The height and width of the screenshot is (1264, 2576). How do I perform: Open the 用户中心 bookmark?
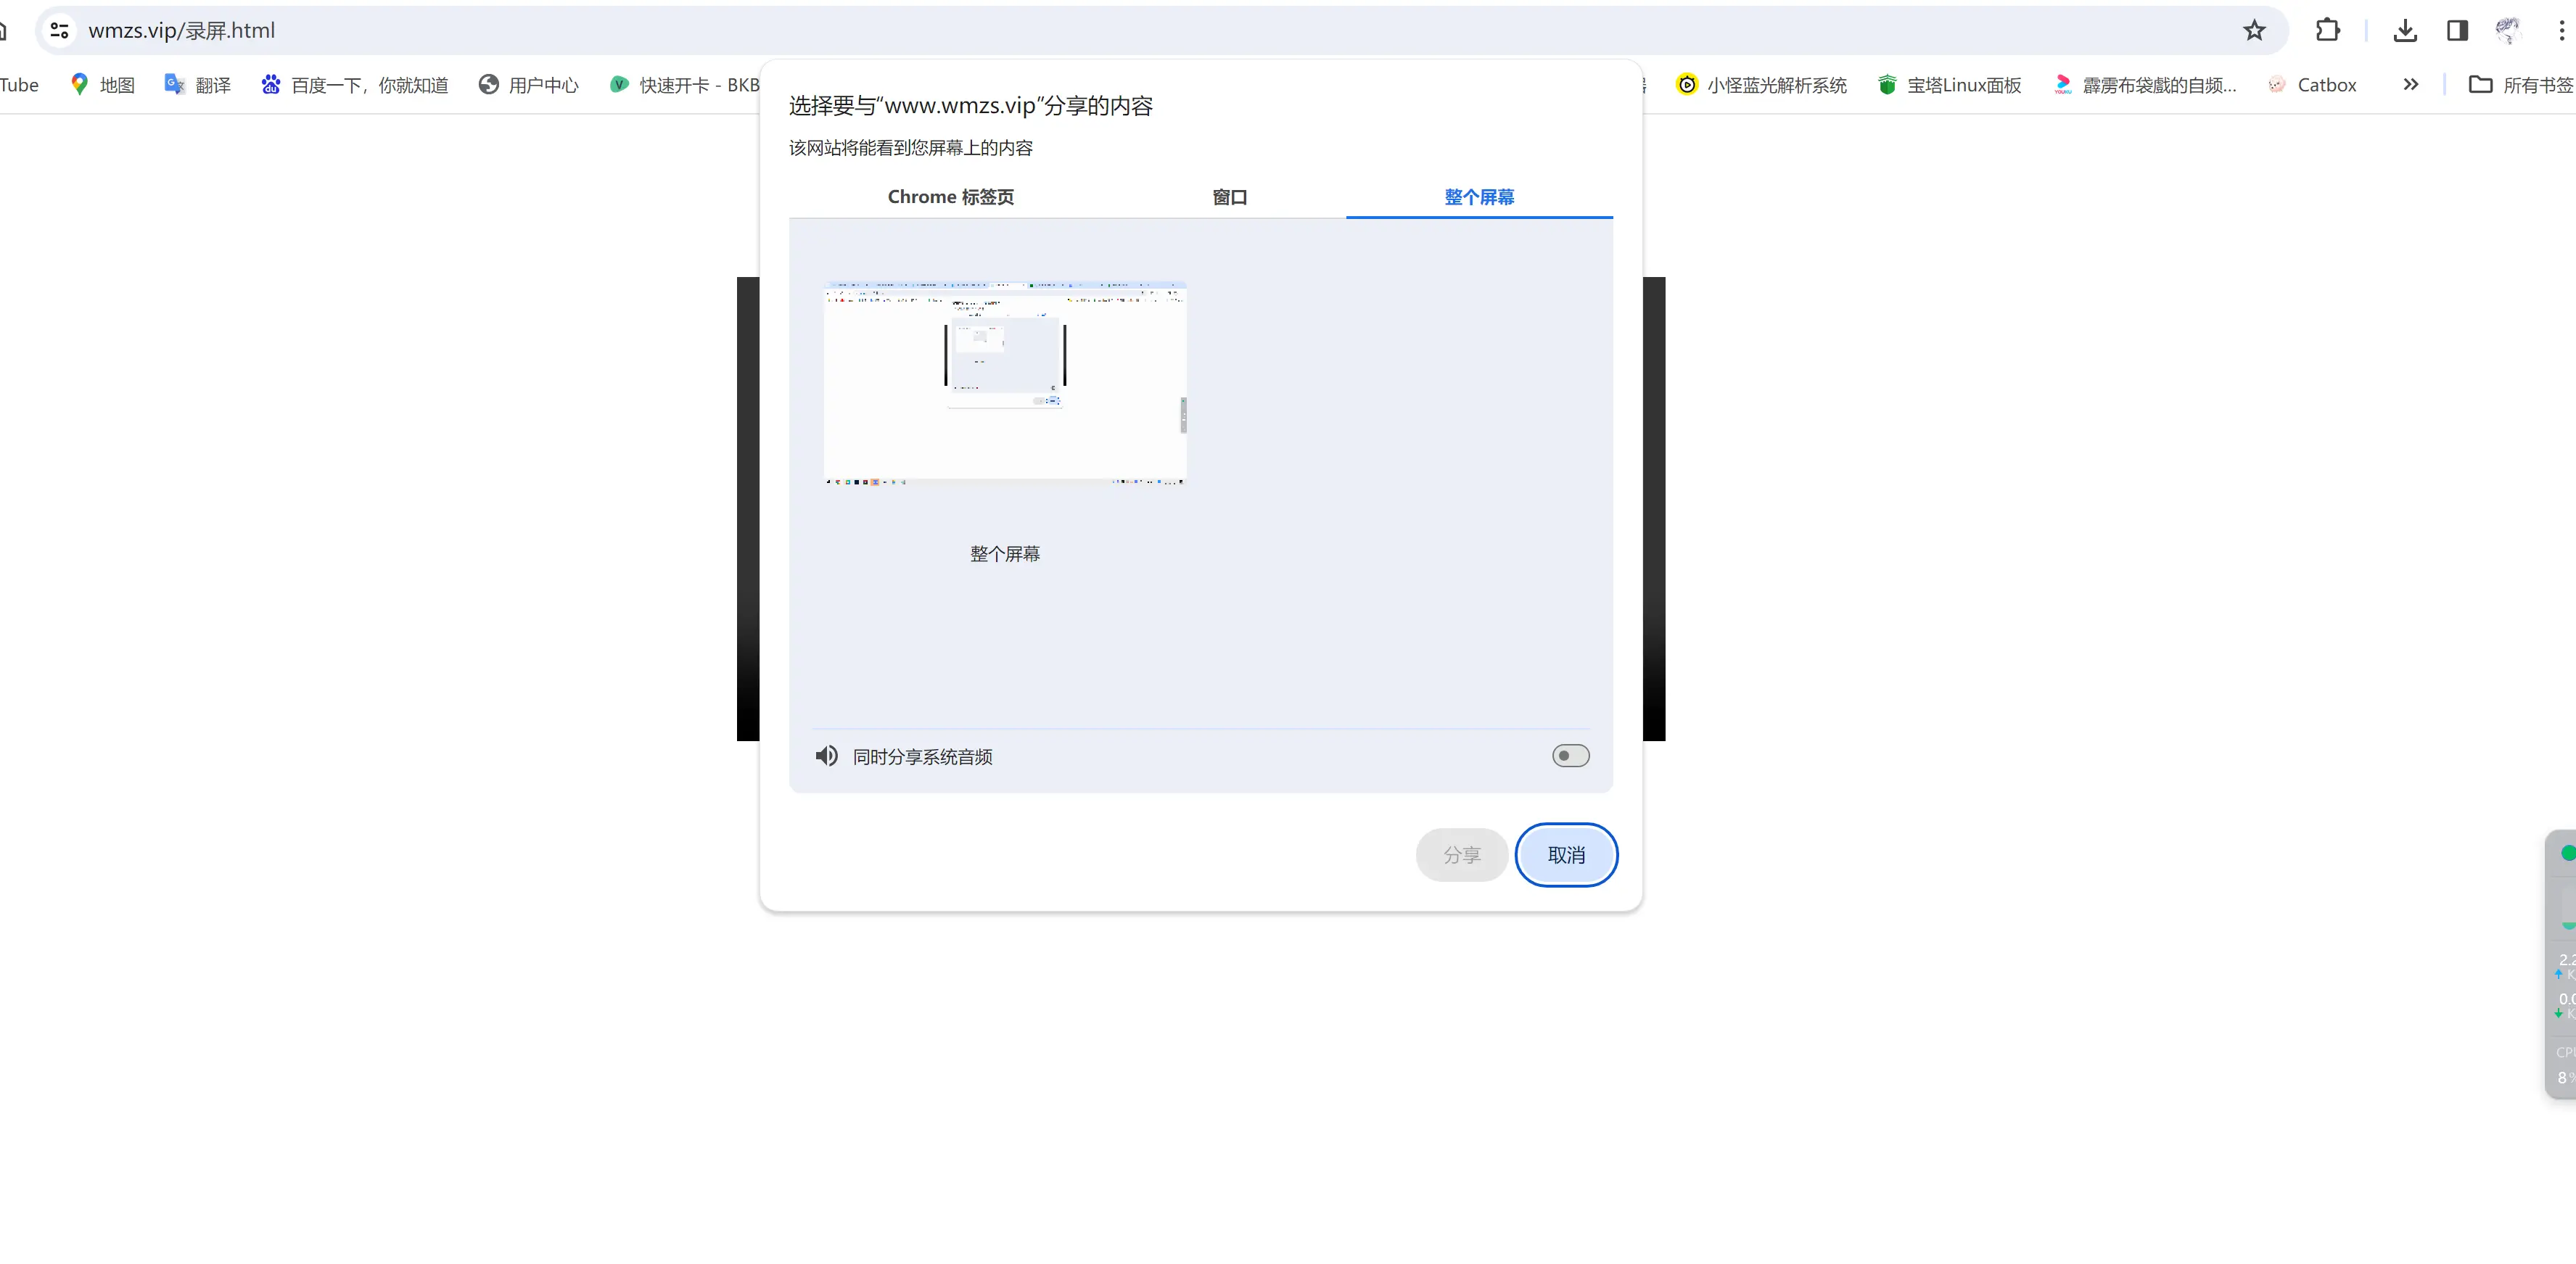click(528, 85)
